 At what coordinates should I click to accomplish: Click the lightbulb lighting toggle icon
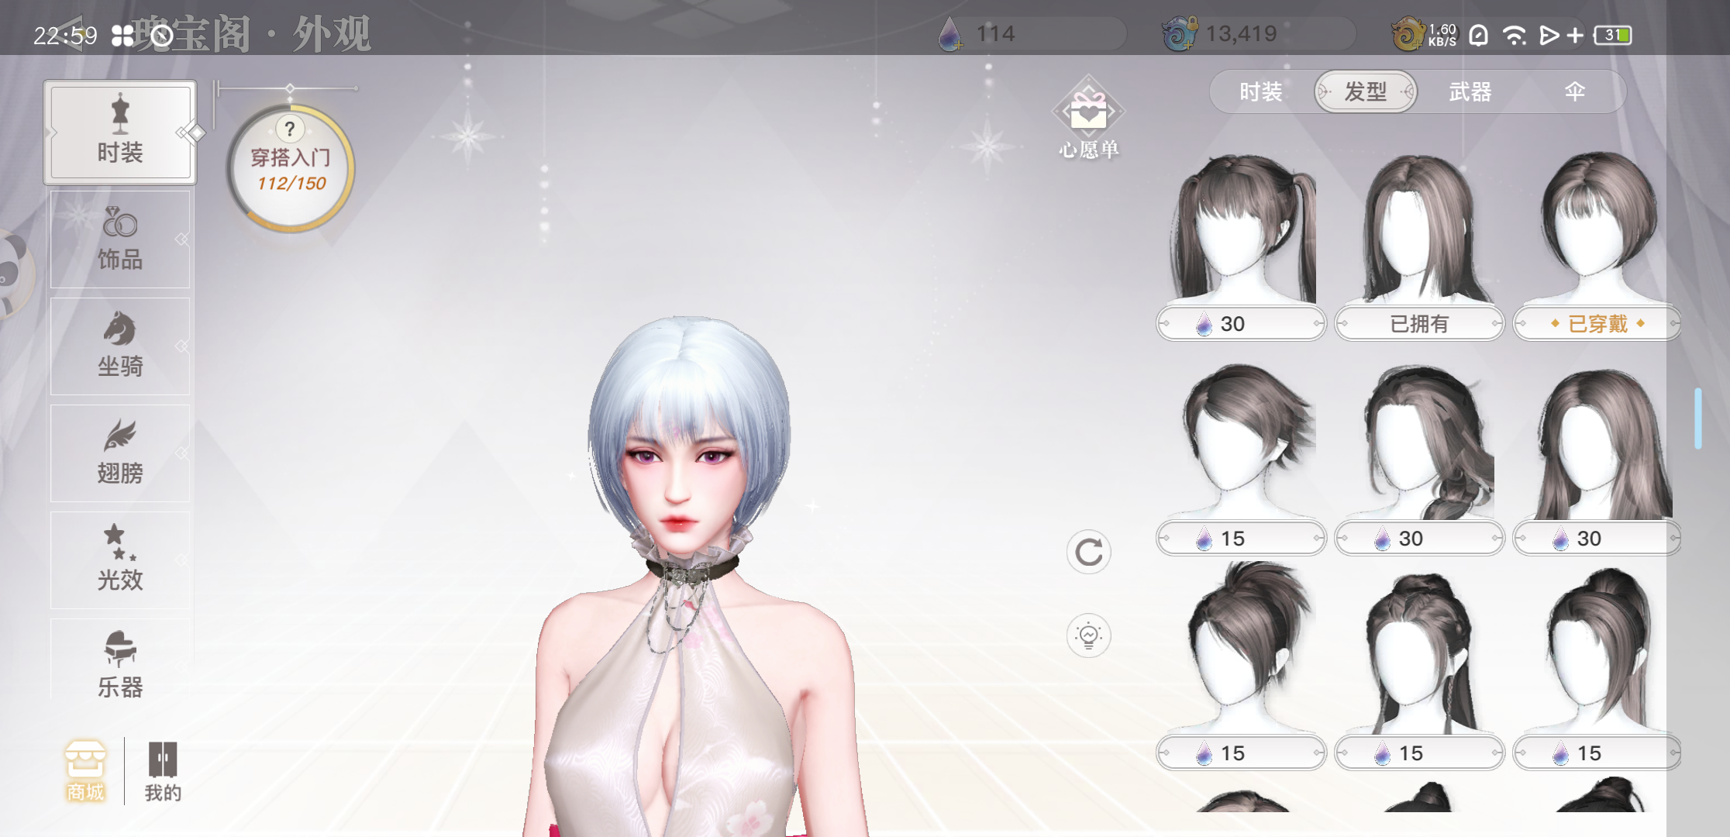pos(1089,635)
